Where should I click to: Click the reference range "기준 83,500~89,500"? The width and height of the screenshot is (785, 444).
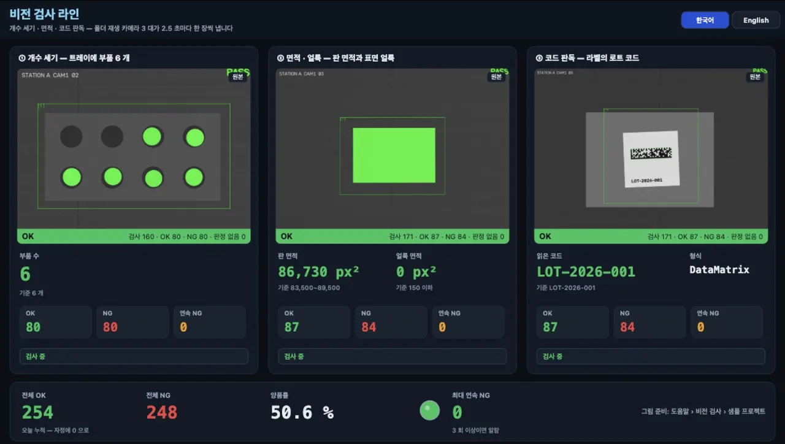(x=309, y=288)
